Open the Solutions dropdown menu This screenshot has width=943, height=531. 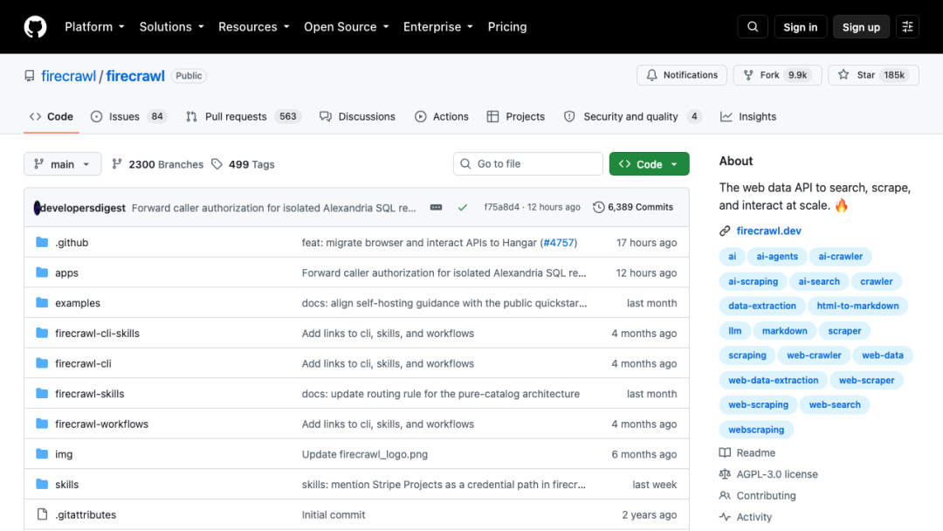(x=171, y=27)
